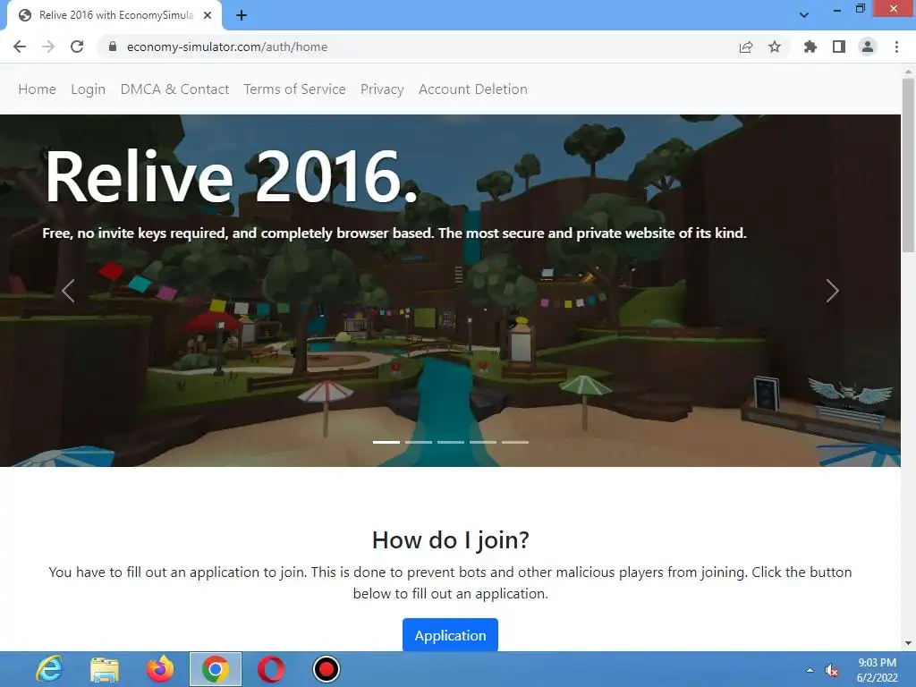Screen dimensions: 916x687
Task: Click the page vertical scrollbar thumb
Action: 908,165
